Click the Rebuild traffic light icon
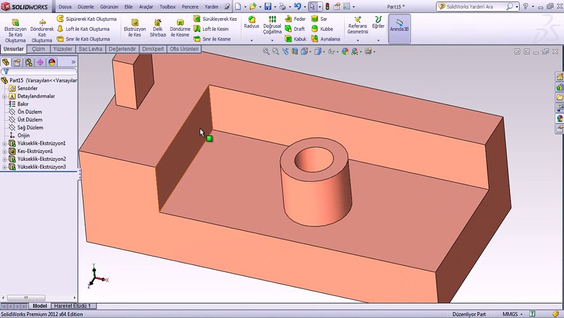 [x=327, y=7]
